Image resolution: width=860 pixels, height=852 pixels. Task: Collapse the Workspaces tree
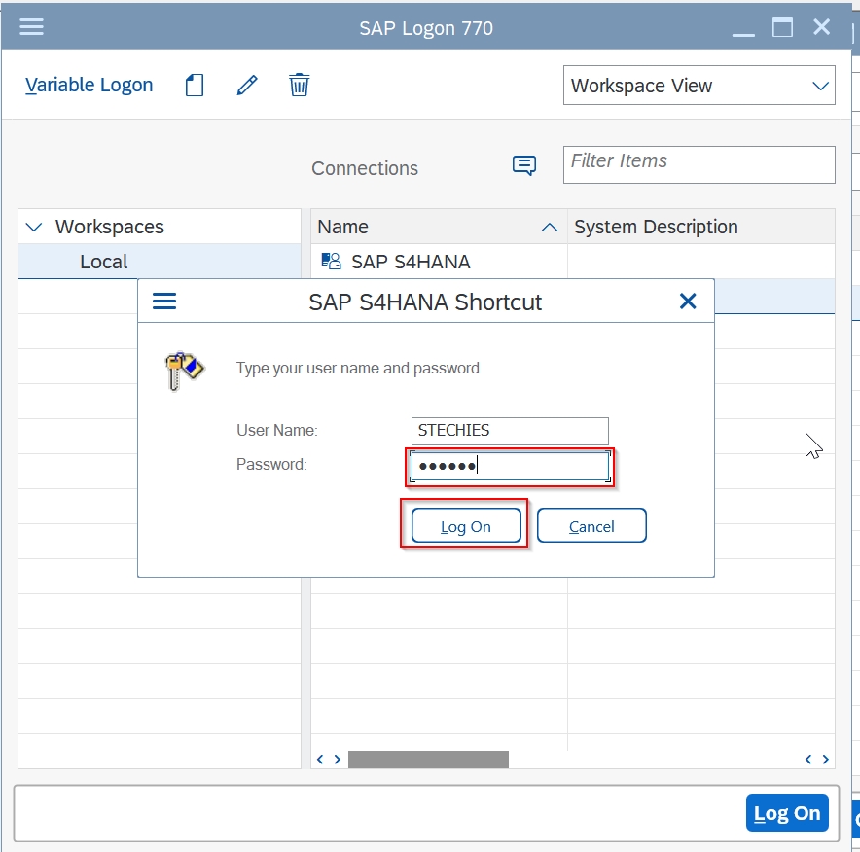point(34,226)
